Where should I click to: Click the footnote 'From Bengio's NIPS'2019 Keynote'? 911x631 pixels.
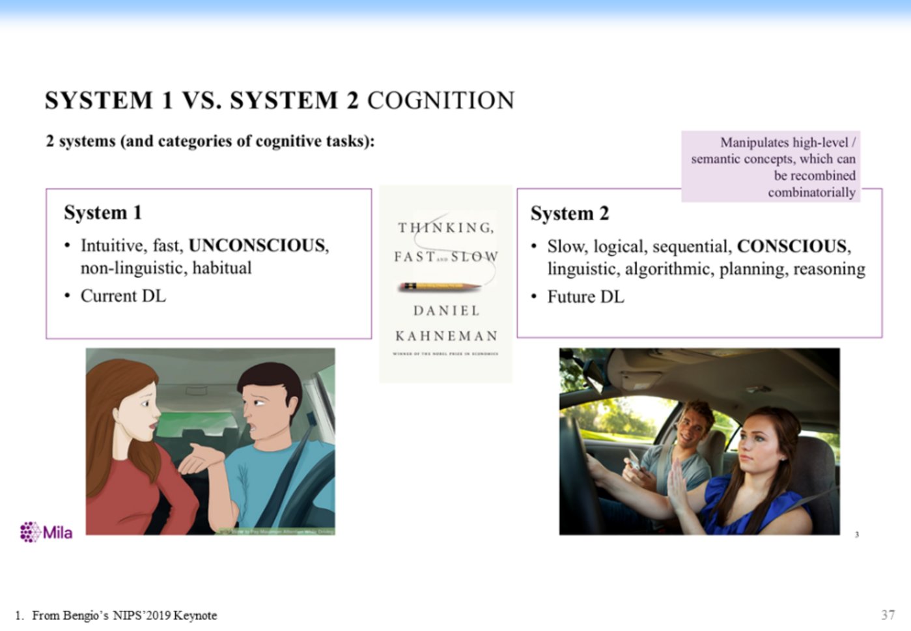pos(124,615)
